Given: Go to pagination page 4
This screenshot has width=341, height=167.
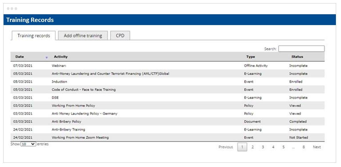Looking at the screenshot, I should point(273,147).
